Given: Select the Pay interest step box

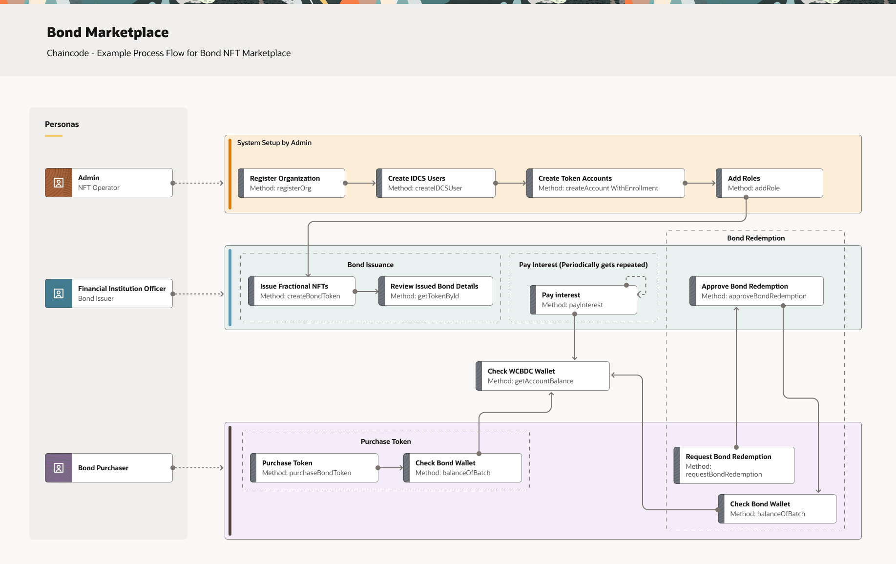Looking at the screenshot, I should (x=583, y=300).
